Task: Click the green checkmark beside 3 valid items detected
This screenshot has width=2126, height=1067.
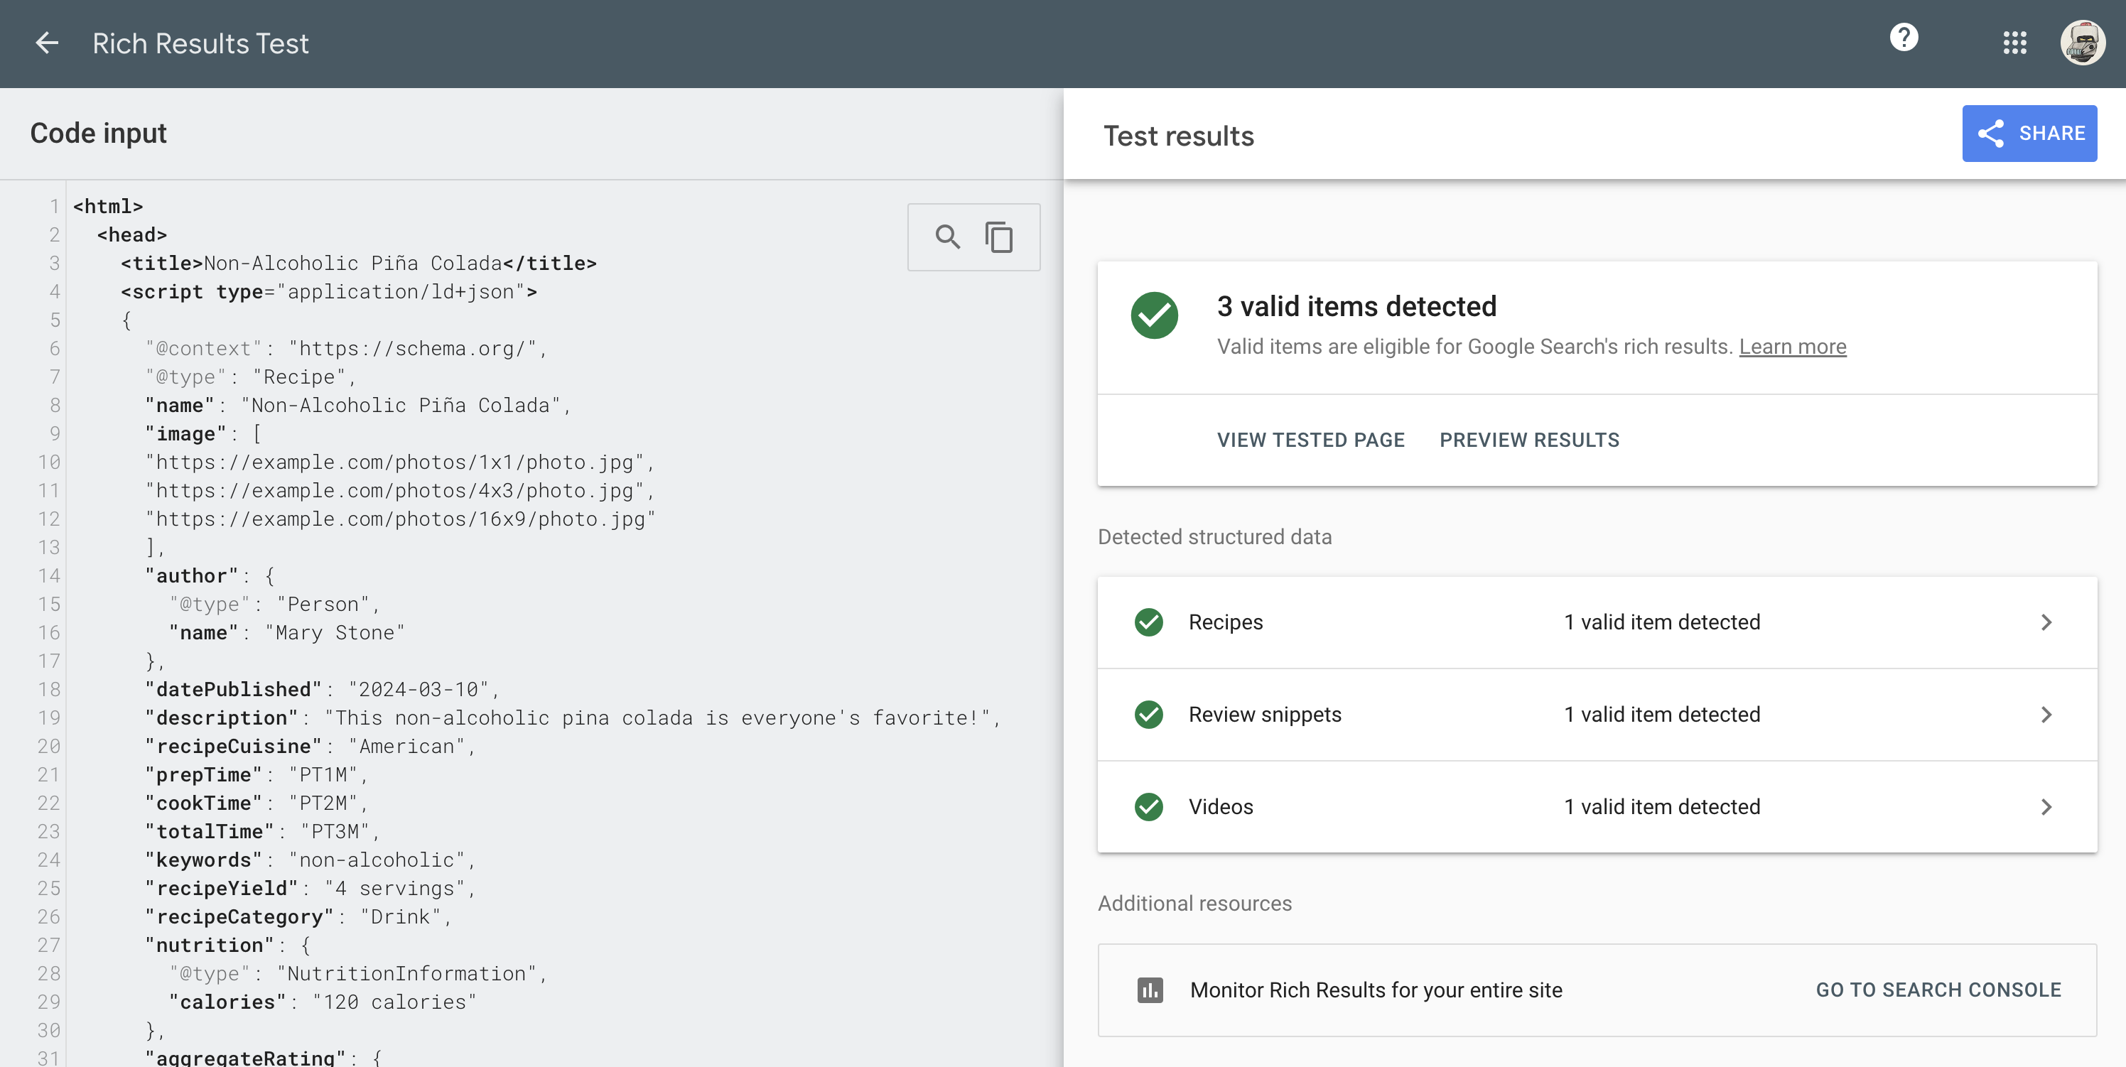Action: tap(1154, 315)
